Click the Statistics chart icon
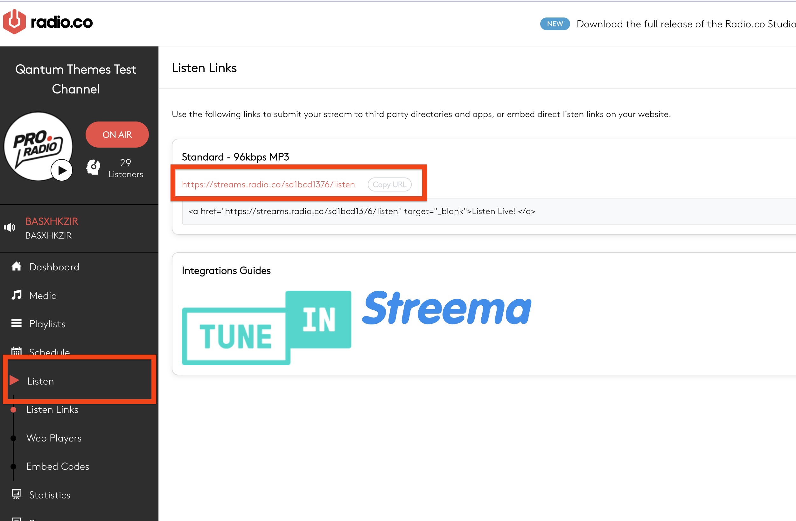This screenshot has height=521, width=796. click(x=17, y=494)
